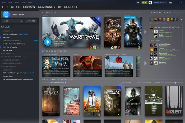Open the announcements megaphone icon
The image size is (185, 123).
point(138,2)
